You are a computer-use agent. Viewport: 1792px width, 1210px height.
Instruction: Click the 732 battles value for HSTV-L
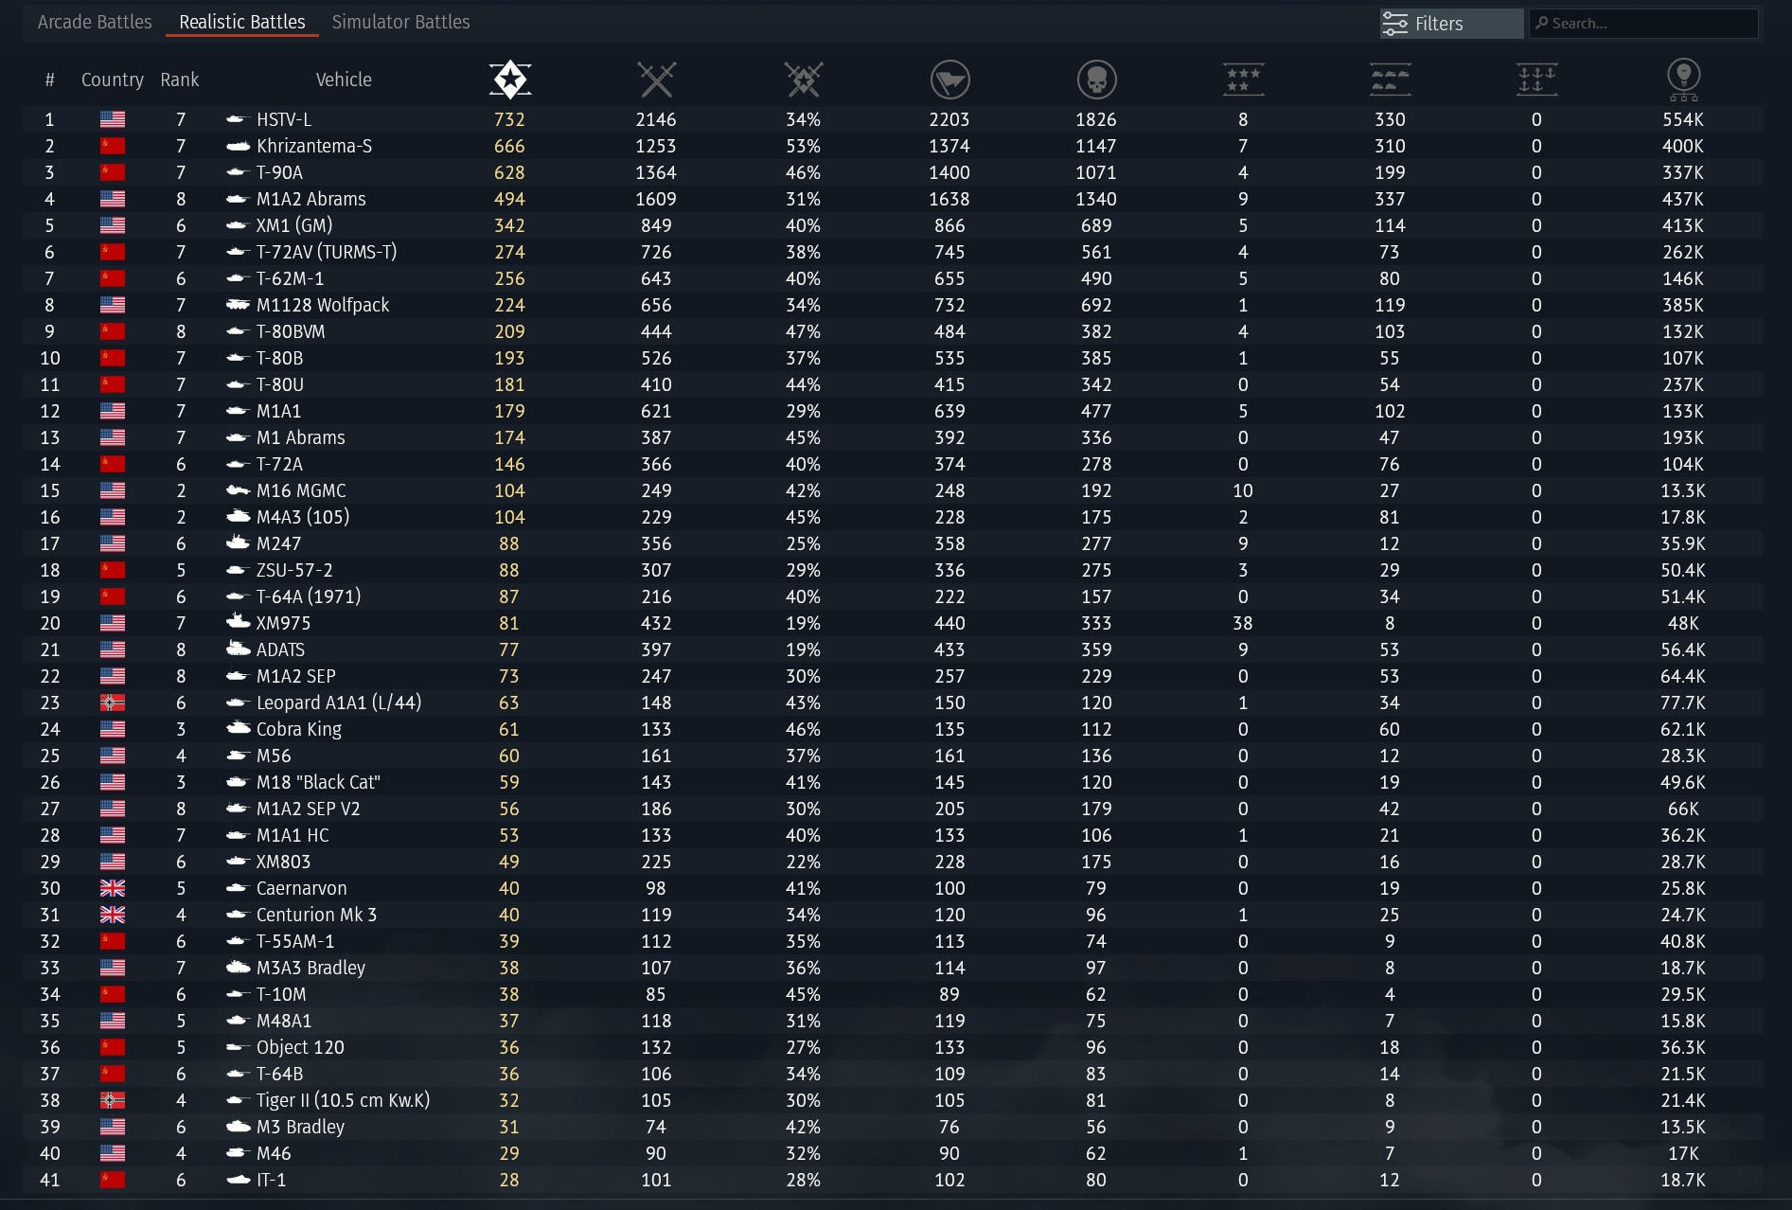[509, 119]
